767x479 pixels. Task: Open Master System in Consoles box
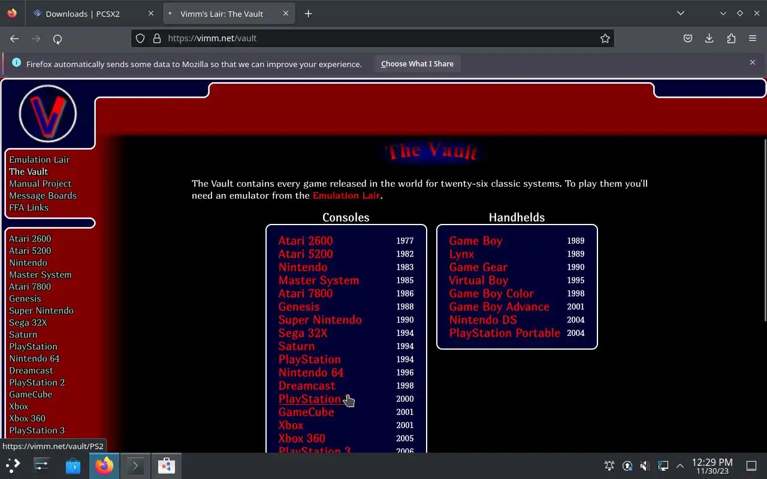[x=319, y=280]
